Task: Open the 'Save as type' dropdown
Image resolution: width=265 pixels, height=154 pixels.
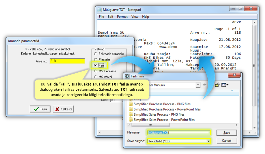Action: click(208, 141)
